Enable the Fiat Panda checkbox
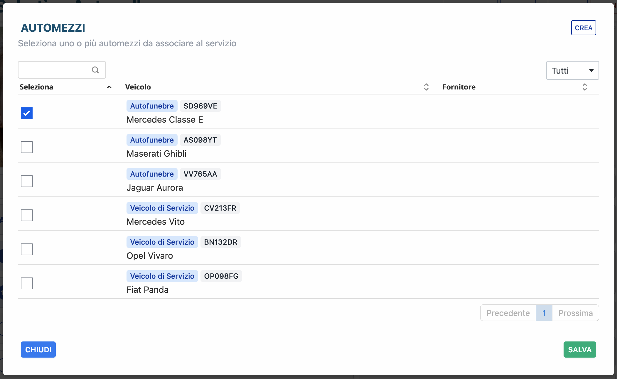 (27, 283)
